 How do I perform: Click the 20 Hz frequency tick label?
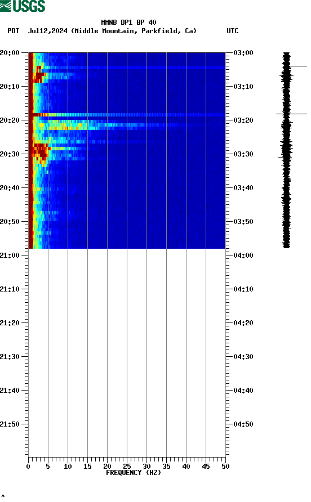[x=107, y=467]
